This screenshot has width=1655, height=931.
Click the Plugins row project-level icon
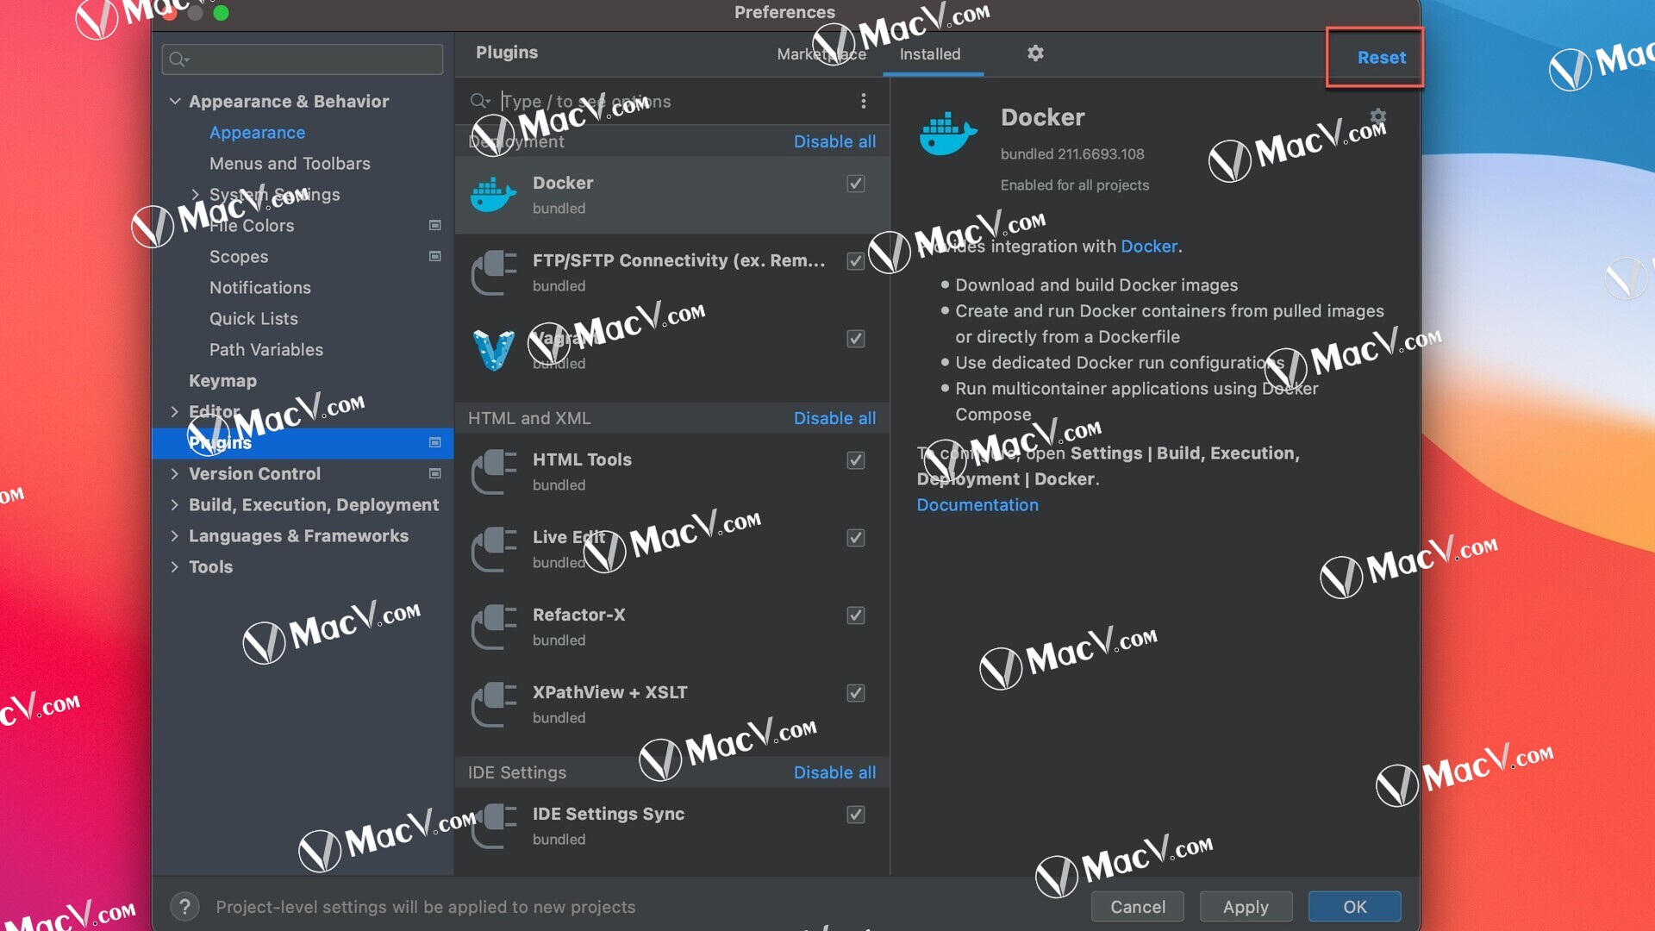click(435, 442)
